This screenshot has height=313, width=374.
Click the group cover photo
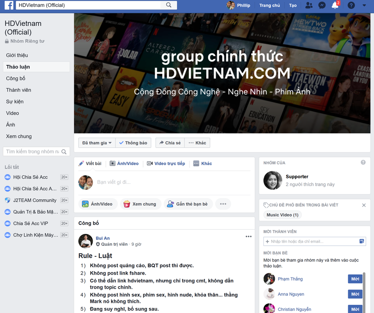(222, 73)
